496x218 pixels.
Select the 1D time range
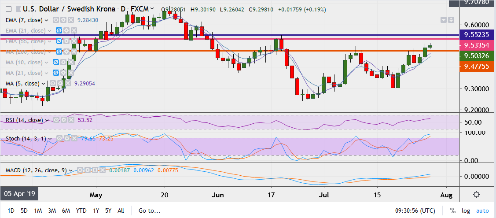[x=11, y=211]
